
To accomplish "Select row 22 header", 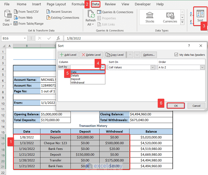I will (3, 172).
